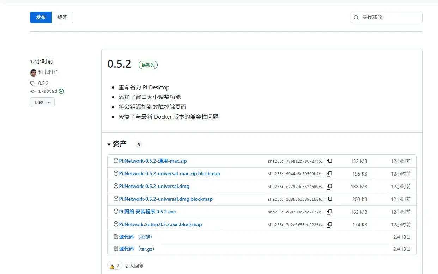Click release note 重命名为 Pi Desktop
Viewport: 438px width, 274px height.
click(x=144, y=87)
